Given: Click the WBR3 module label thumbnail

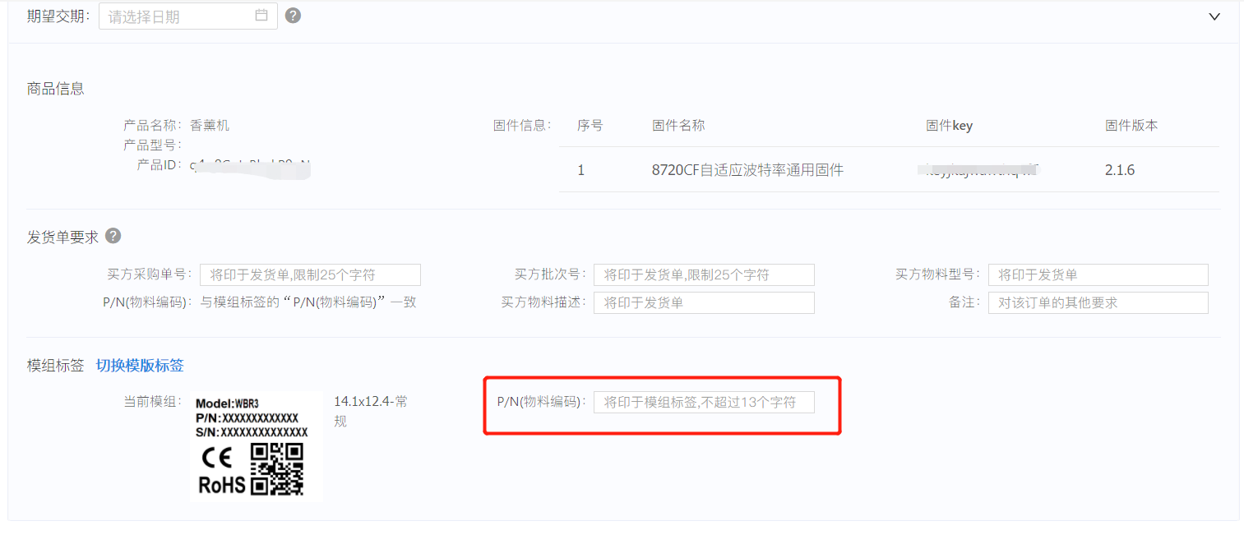Looking at the screenshot, I should 256,446.
